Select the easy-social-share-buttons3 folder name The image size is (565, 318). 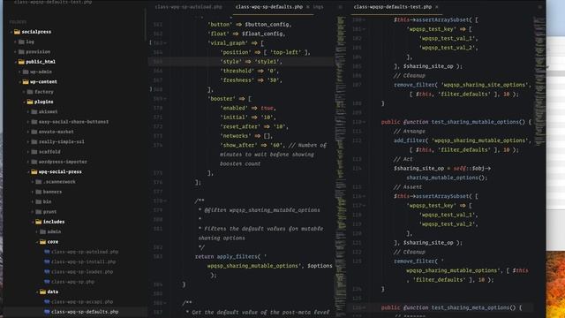(73, 122)
